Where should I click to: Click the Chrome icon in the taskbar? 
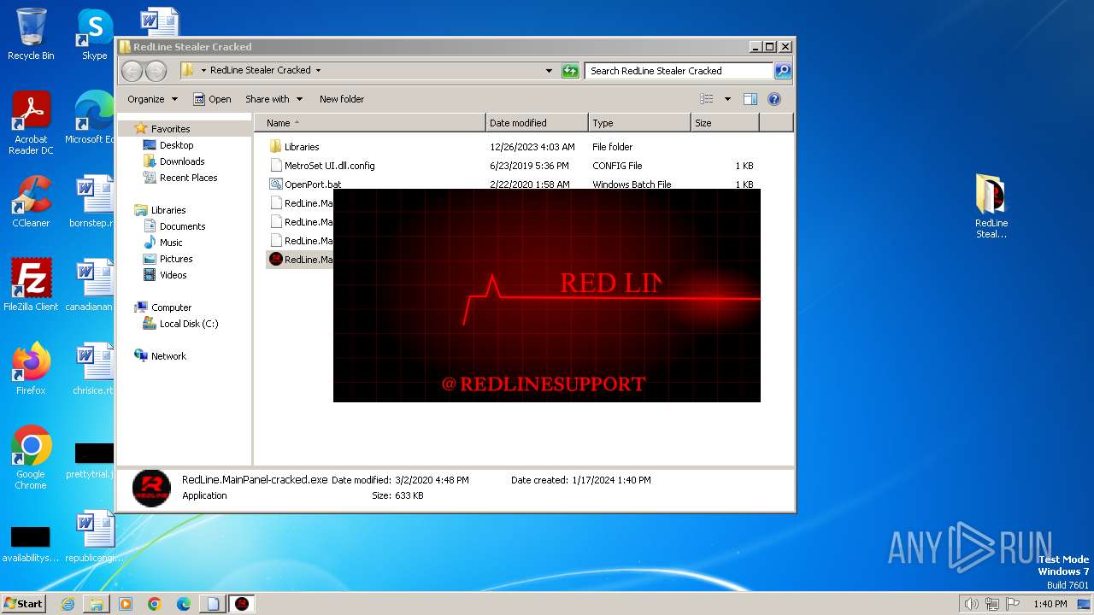[x=155, y=604]
